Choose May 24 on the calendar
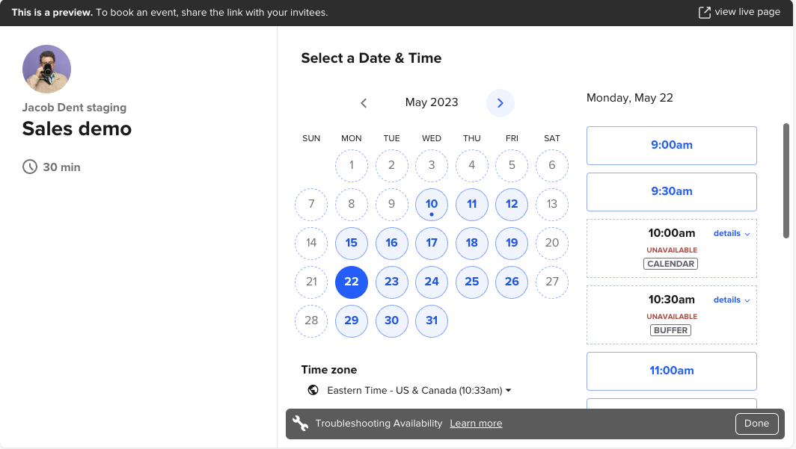 pos(432,282)
